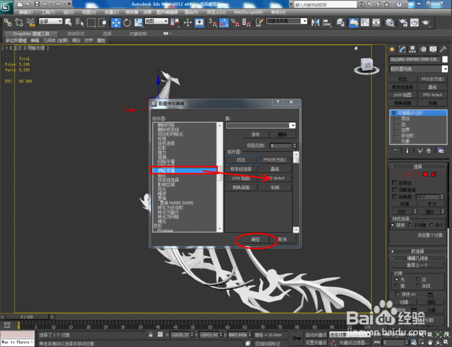Open Select by Name list icon
The height and width of the screenshot is (347, 452).
point(79,22)
